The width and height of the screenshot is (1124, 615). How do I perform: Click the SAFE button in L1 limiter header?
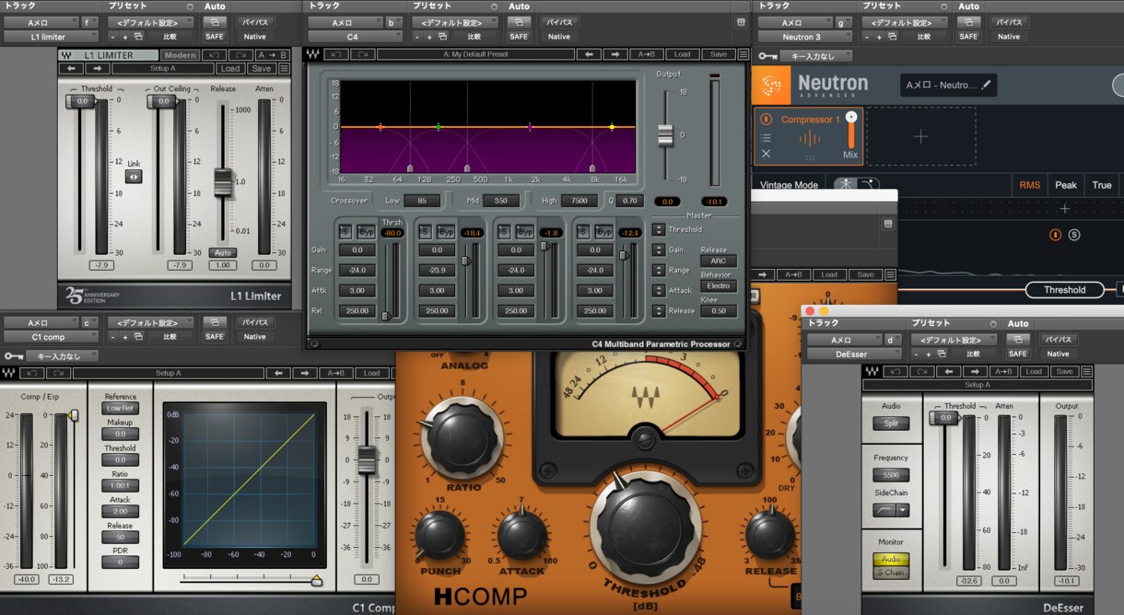coord(215,37)
